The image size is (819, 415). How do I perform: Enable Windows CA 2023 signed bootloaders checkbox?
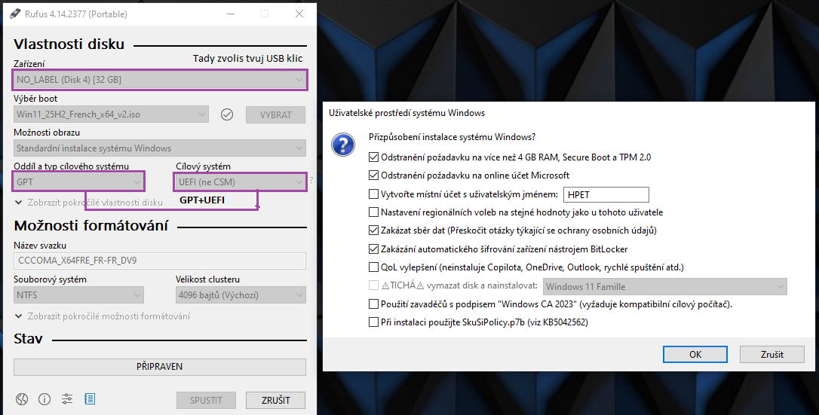point(373,304)
